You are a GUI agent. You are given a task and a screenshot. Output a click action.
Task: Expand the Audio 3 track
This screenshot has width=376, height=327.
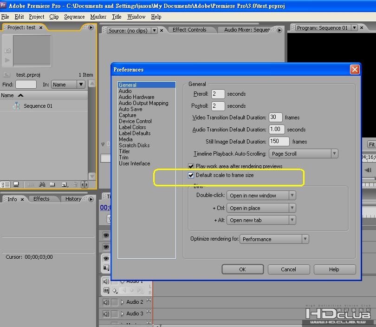tap(122, 314)
